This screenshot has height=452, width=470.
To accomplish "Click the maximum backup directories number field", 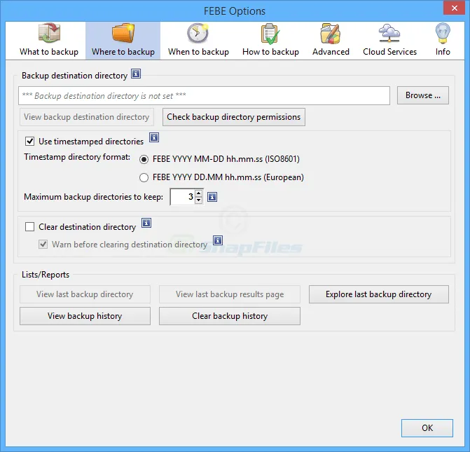I will point(182,197).
